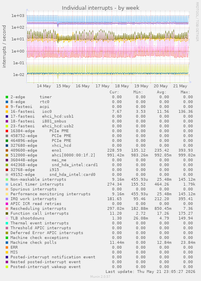Image resolution: width=201 pixels, height=281 pixels.
Task: Click the swatch for Performance monitoring interrupts
Action: (x=7, y=194)
